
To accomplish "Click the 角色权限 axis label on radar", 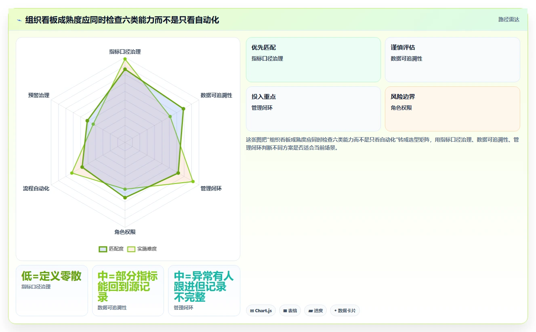I will click(125, 232).
